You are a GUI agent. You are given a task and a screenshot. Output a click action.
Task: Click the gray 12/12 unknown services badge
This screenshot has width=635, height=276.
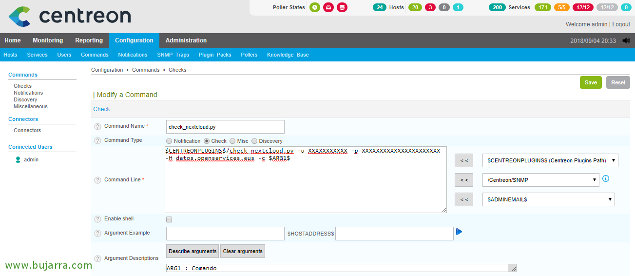pos(607,7)
